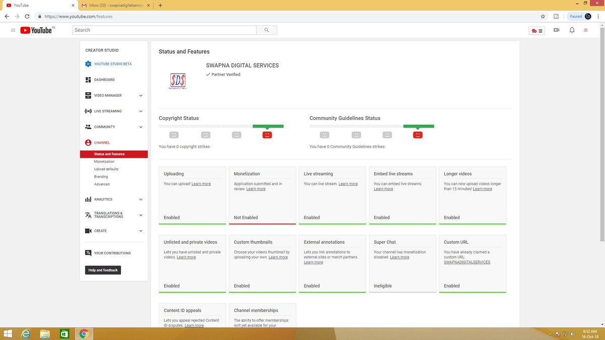The image size is (605, 340).
Task: Click Learn more in Embed live streams
Action: click(383, 189)
